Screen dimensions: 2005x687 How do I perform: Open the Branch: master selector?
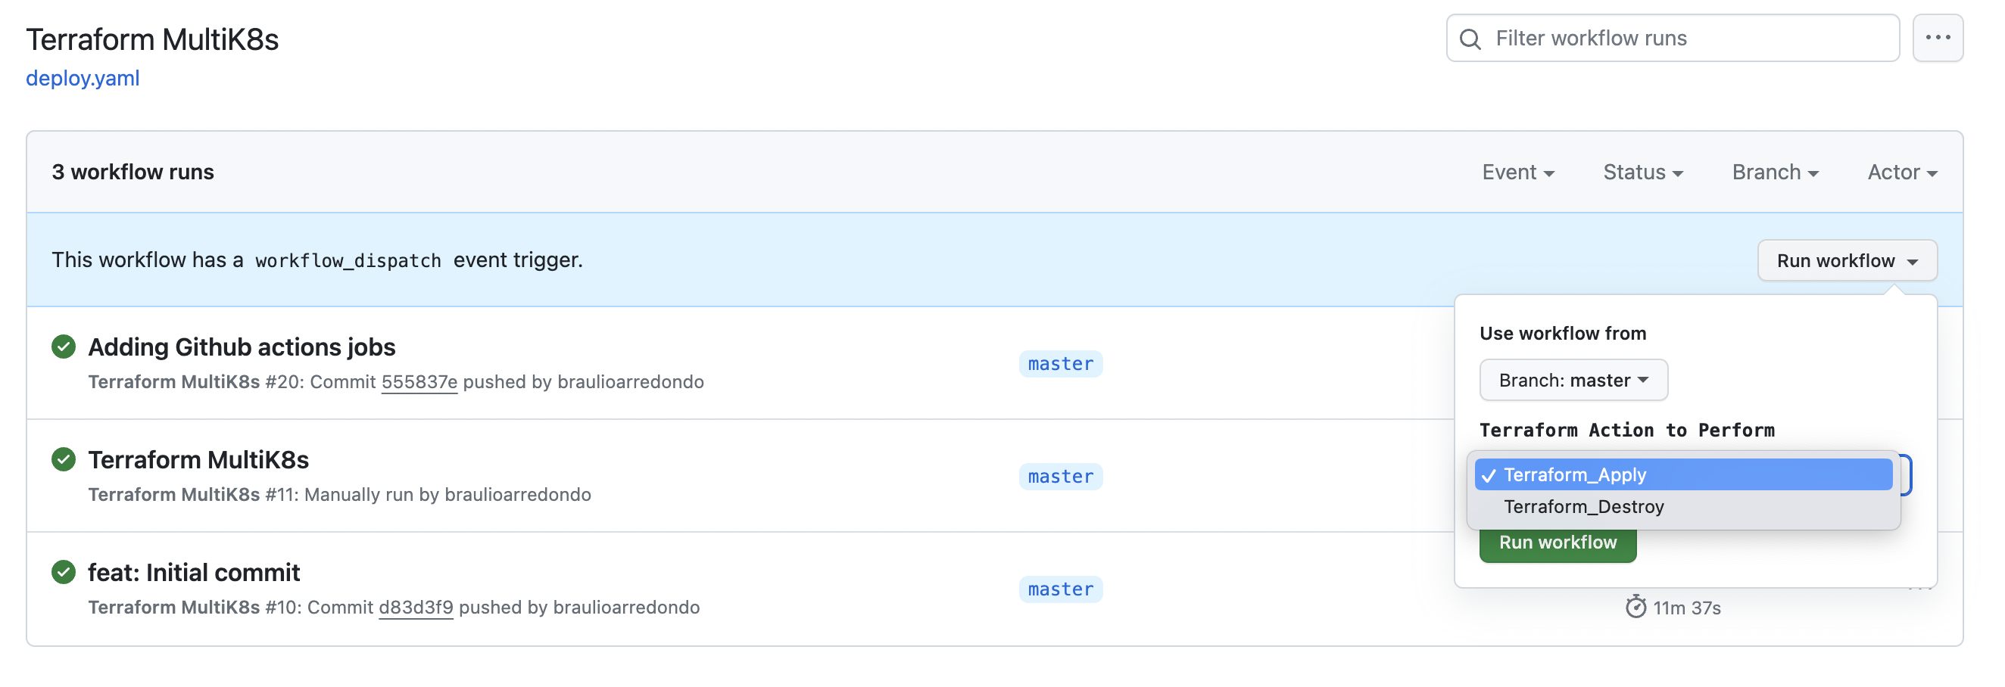click(x=1573, y=380)
